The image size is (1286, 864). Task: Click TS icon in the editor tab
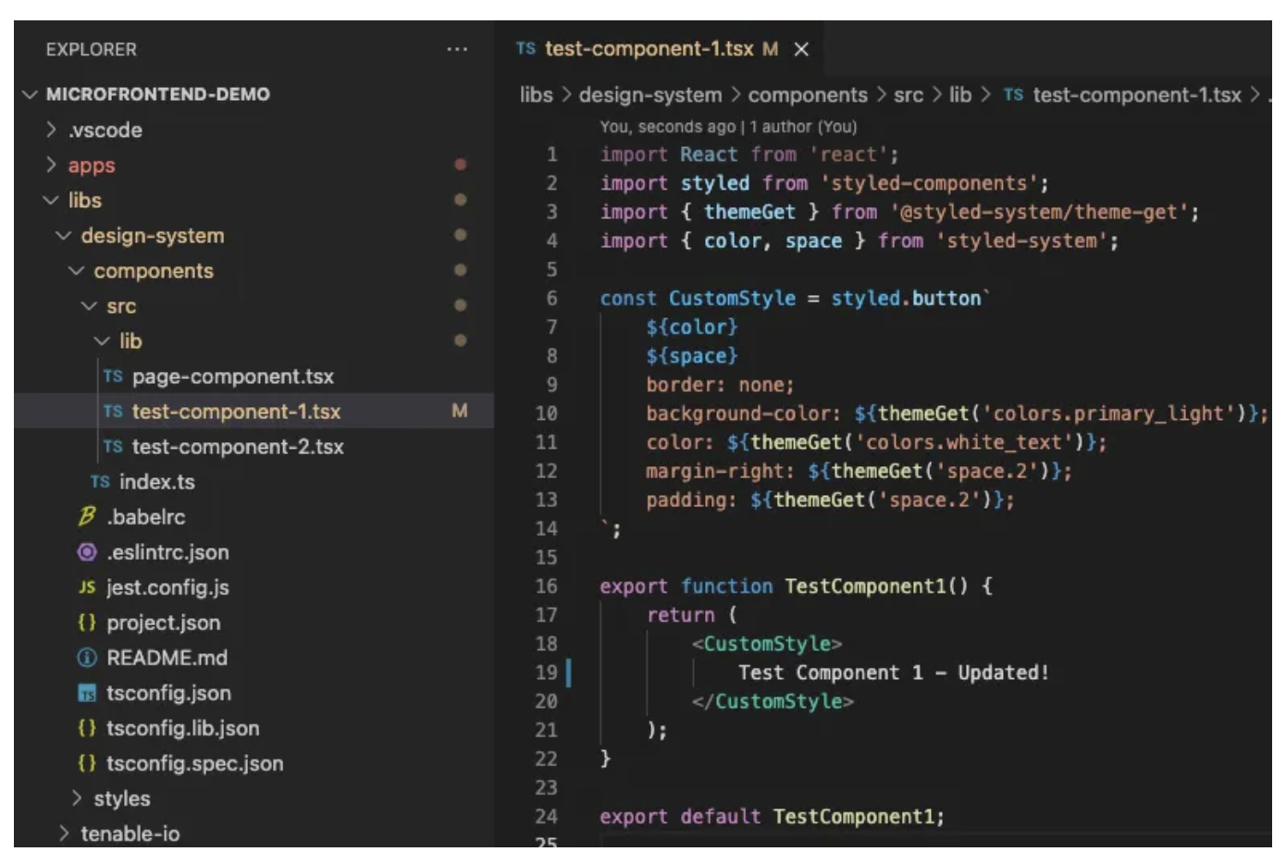(x=526, y=48)
